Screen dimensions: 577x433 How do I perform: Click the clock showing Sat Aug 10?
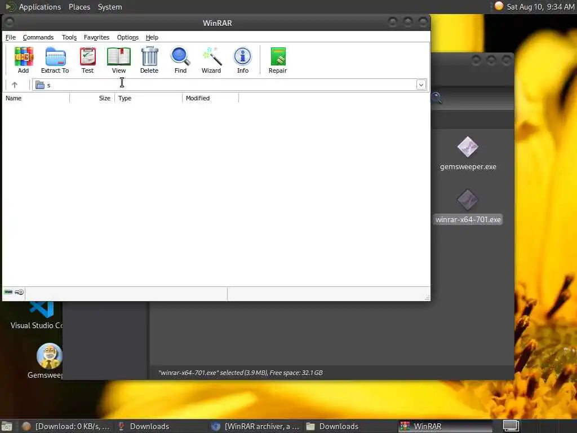pyautogui.click(x=540, y=7)
